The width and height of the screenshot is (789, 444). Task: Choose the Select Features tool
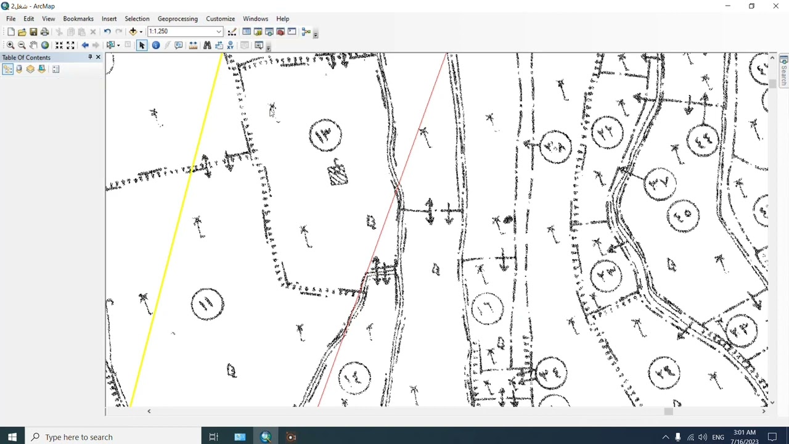click(x=110, y=45)
